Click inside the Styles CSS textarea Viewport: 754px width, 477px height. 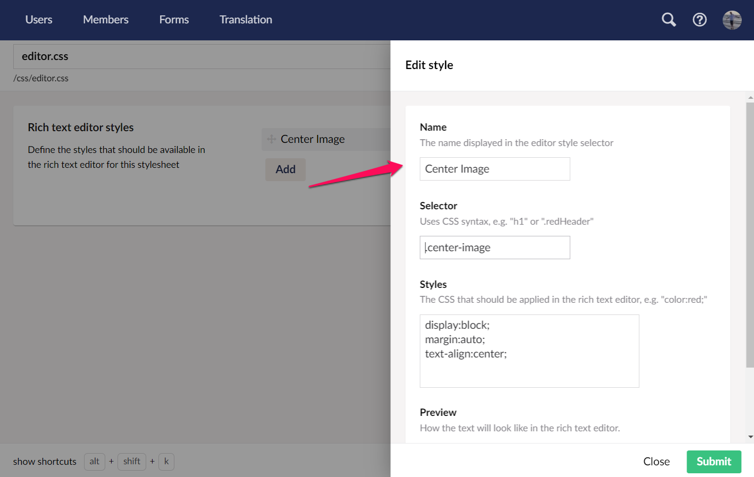pyautogui.click(x=529, y=351)
